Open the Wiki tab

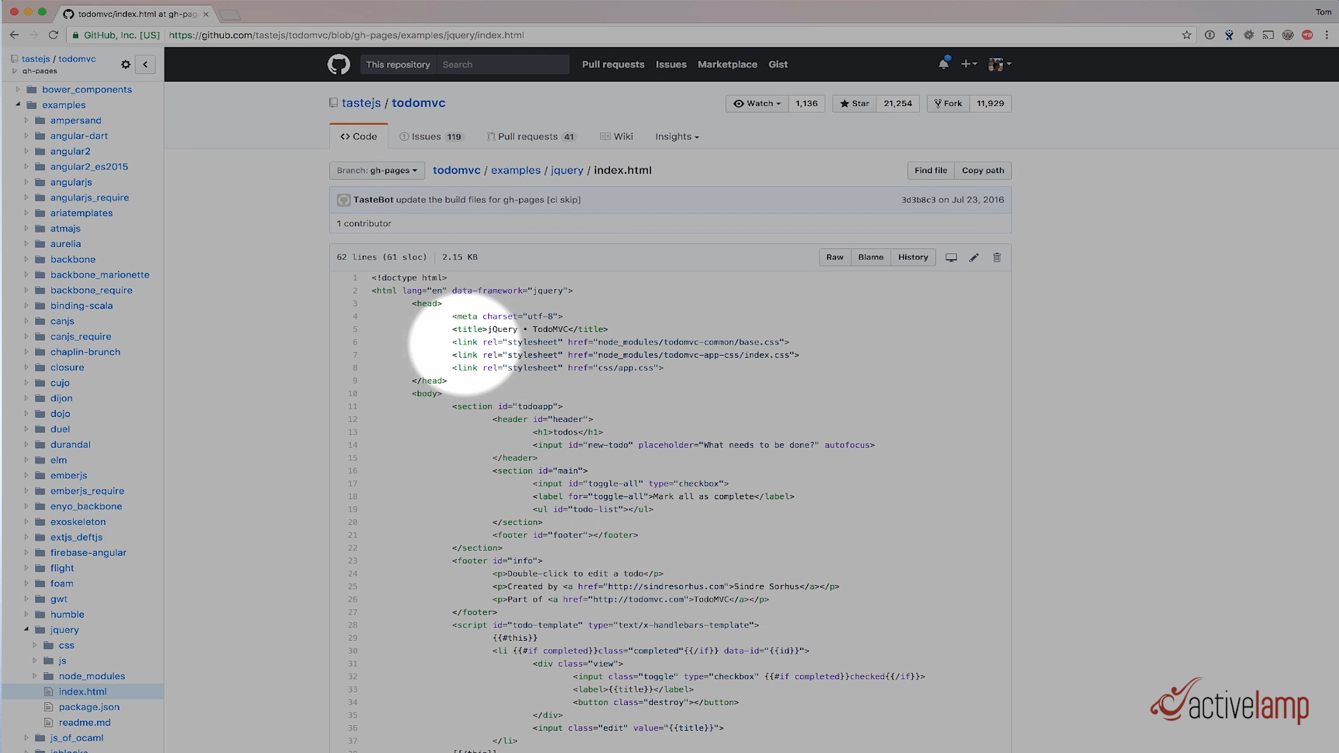pos(616,137)
